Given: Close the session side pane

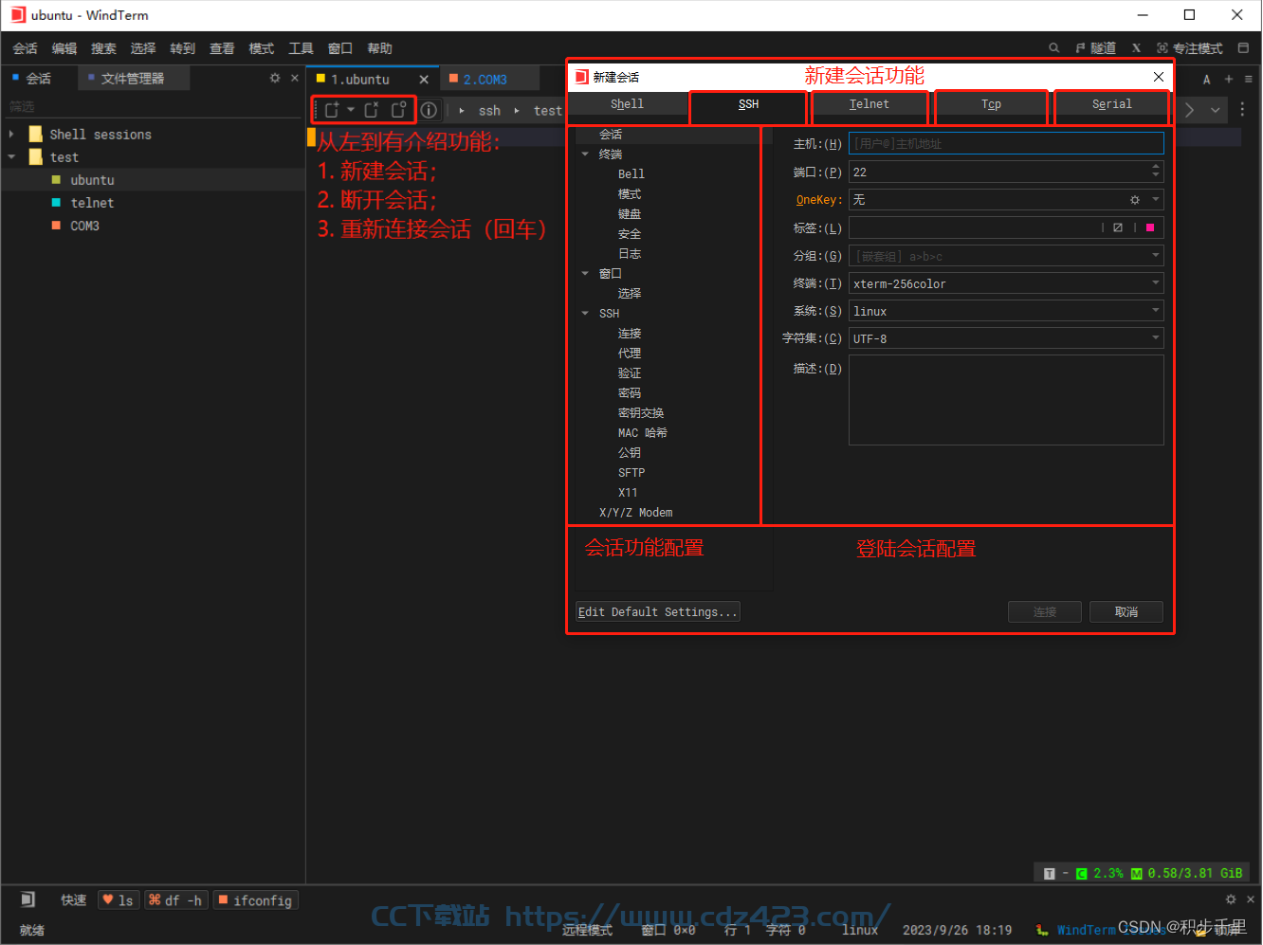Looking at the screenshot, I should point(295,78).
